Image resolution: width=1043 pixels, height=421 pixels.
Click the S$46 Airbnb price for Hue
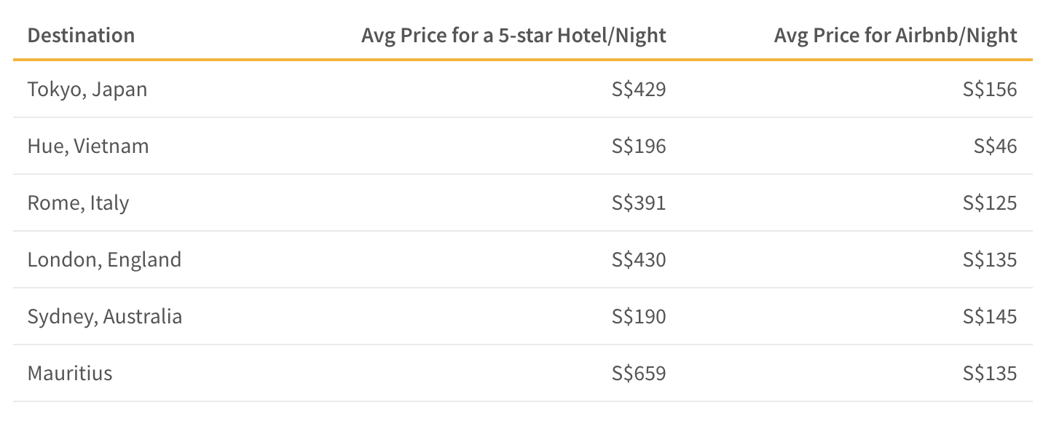point(996,146)
